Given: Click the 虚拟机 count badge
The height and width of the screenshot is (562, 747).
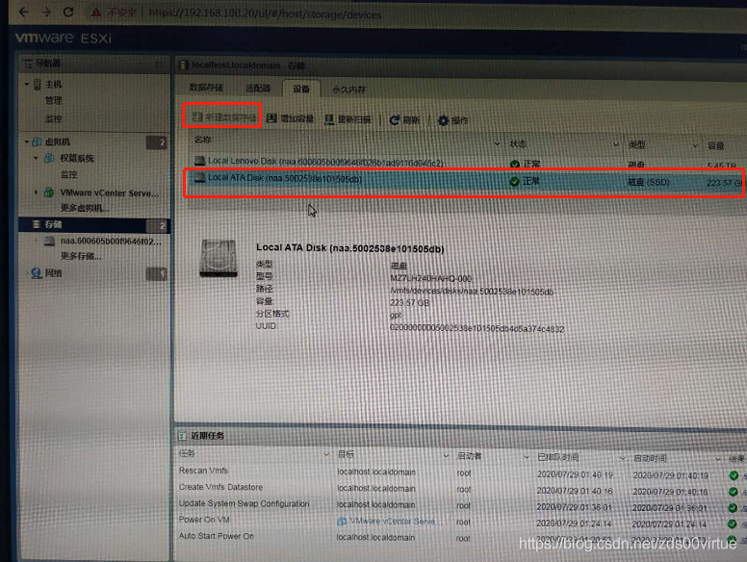Looking at the screenshot, I should point(157,141).
